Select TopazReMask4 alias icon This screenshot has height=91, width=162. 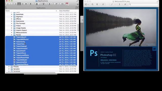tap(14, 60)
